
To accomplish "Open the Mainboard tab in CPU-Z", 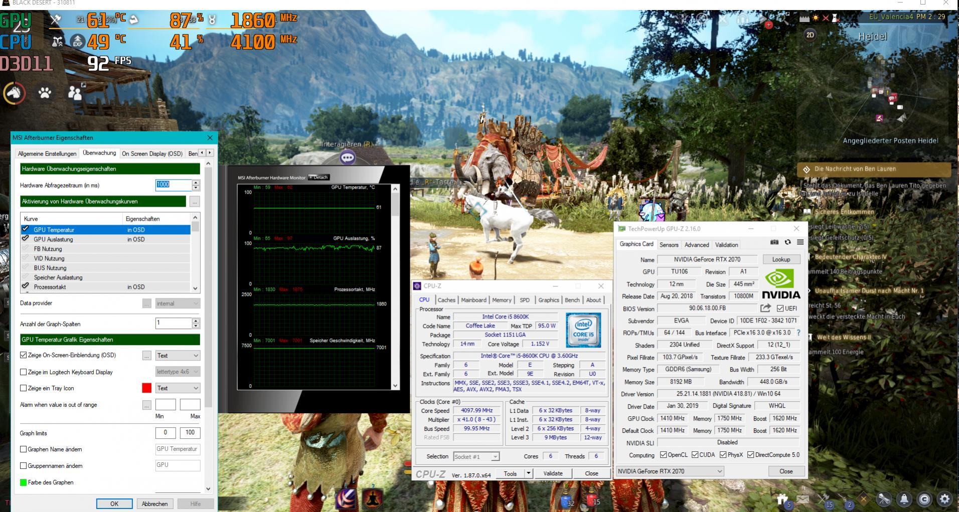I will 473,300.
